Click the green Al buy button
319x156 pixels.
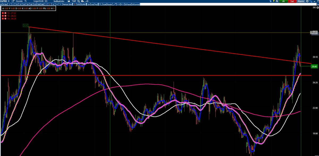[x=283, y=1]
